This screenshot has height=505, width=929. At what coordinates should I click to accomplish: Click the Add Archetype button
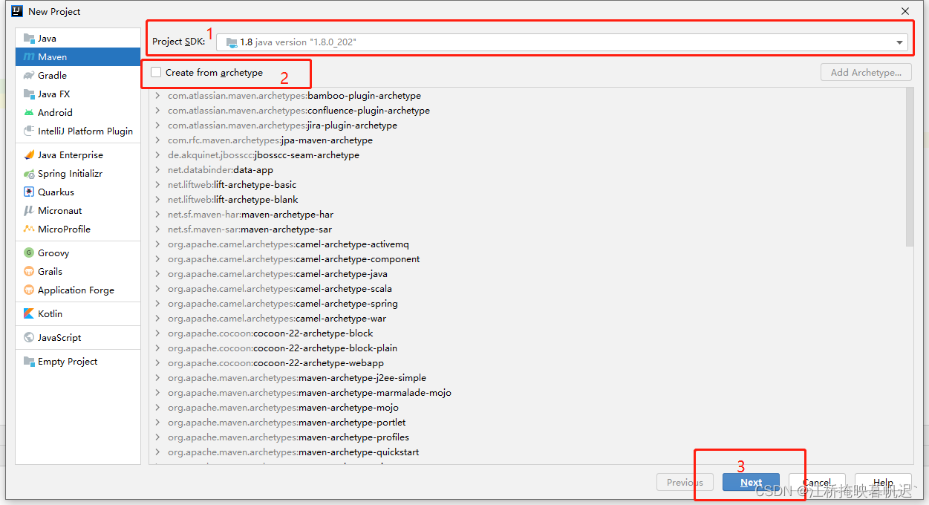[x=866, y=73]
